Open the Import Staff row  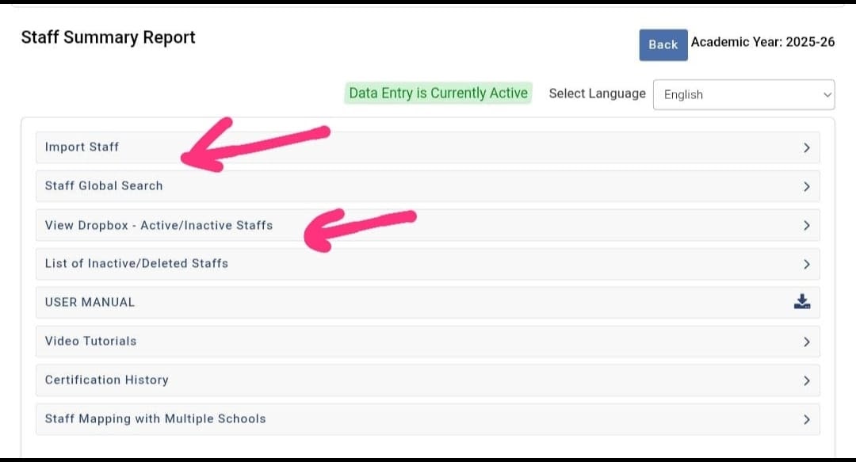pos(82,147)
